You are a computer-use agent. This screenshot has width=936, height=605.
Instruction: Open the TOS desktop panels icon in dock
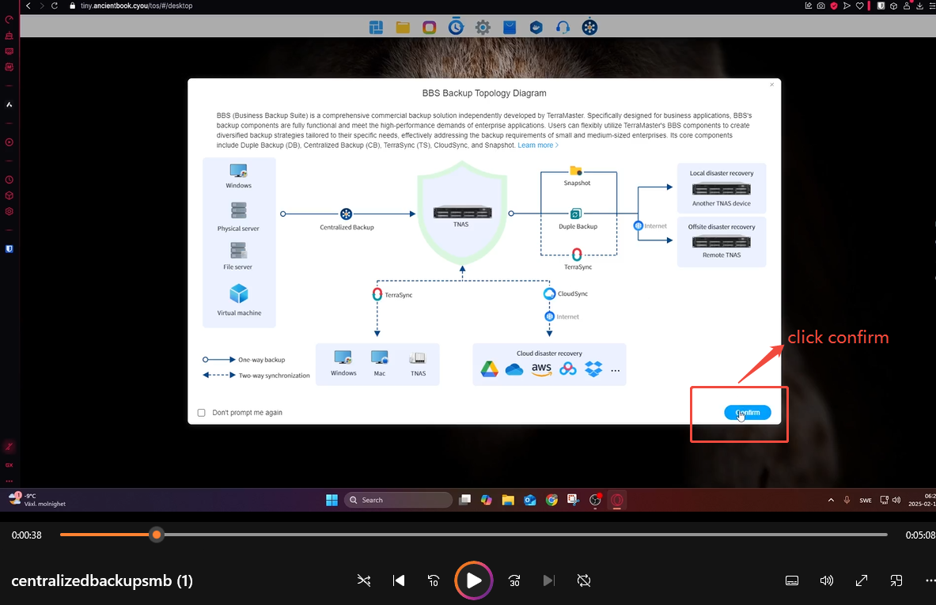coord(376,28)
